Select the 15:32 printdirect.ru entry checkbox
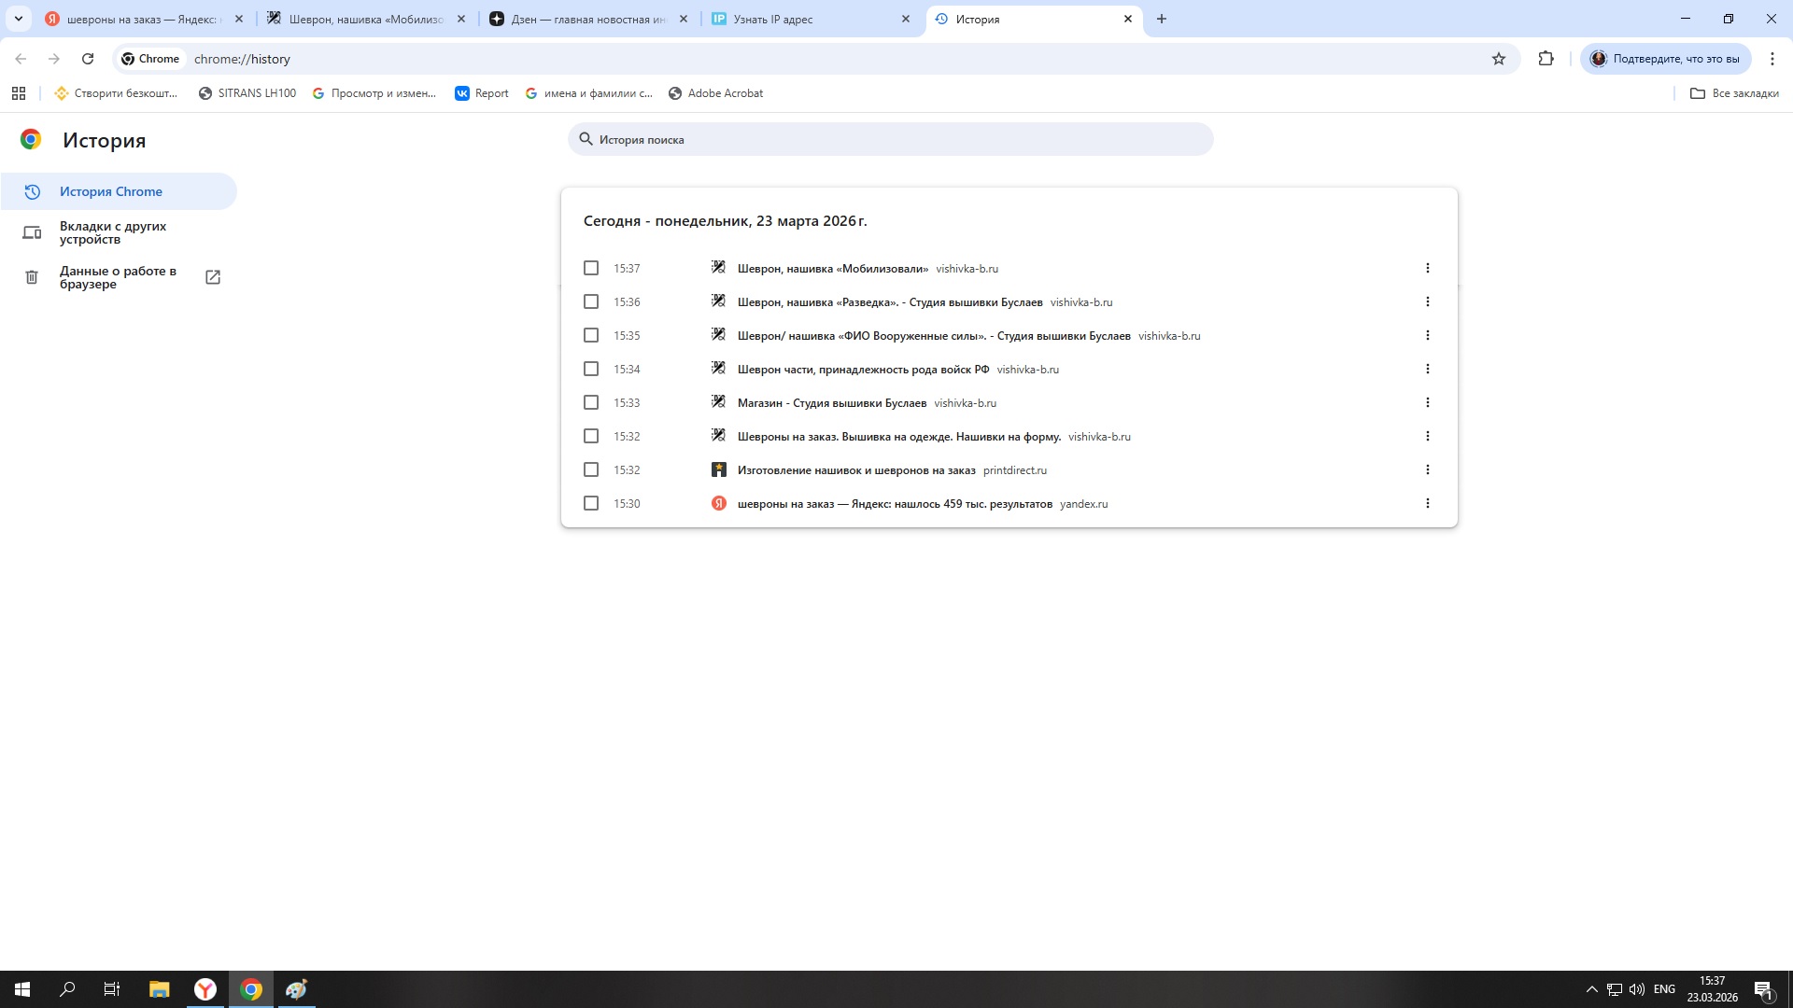The width and height of the screenshot is (1793, 1008). (x=591, y=469)
